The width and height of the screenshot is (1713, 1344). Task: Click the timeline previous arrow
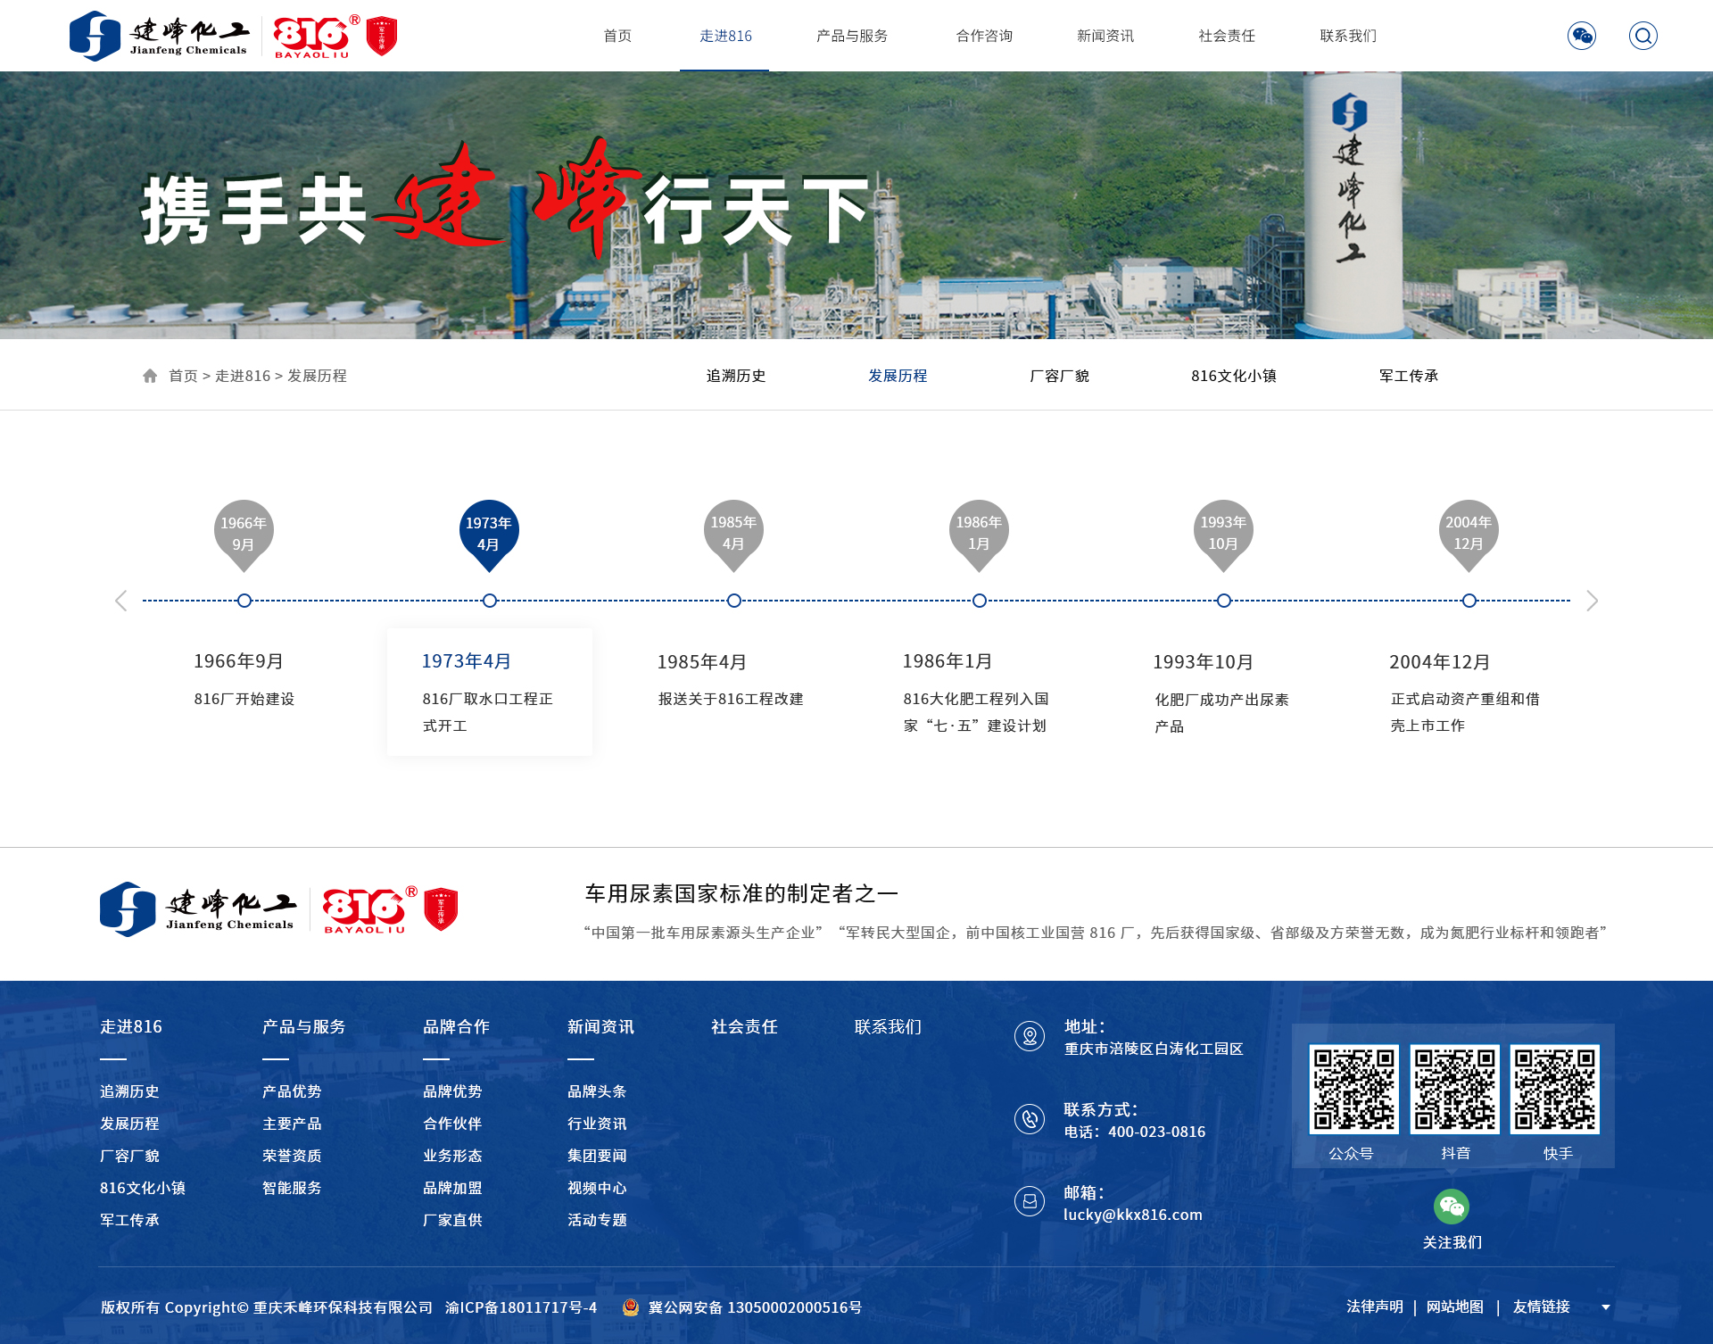coord(121,601)
